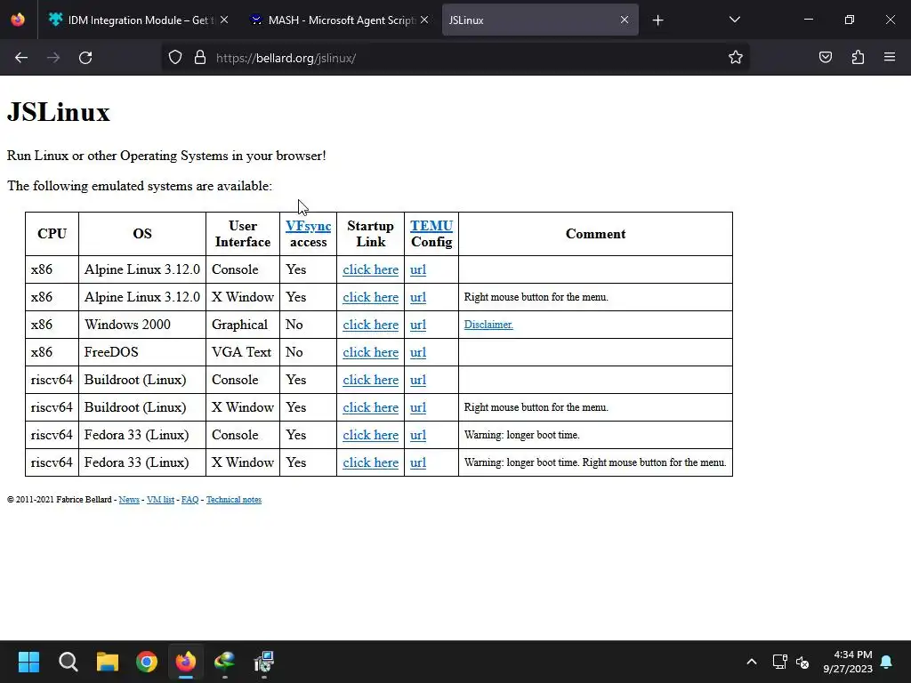This screenshot has width=911, height=683.
Task: Open the notifications bell icon
Action: (886, 662)
